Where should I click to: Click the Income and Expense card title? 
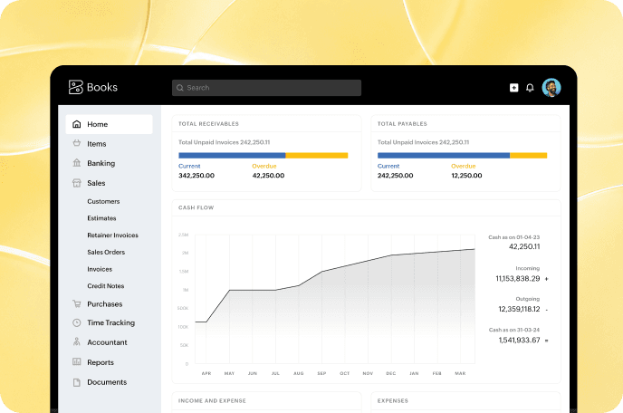(x=212, y=400)
